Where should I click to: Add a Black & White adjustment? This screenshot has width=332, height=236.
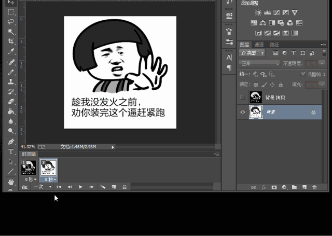272,23
